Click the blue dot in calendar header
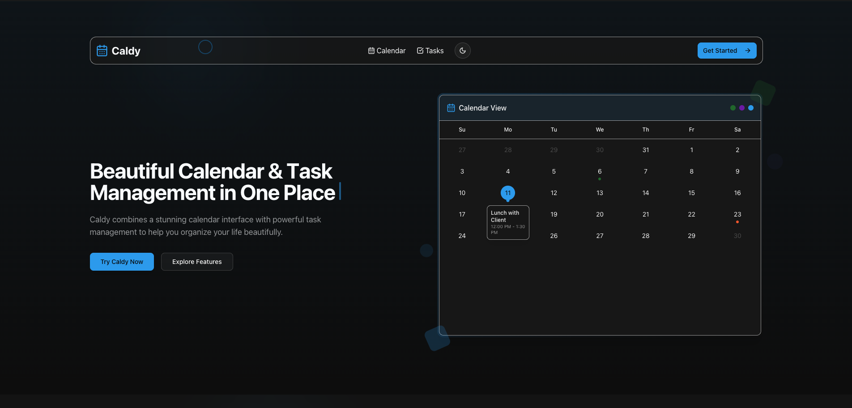The width and height of the screenshot is (852, 408). (x=750, y=108)
